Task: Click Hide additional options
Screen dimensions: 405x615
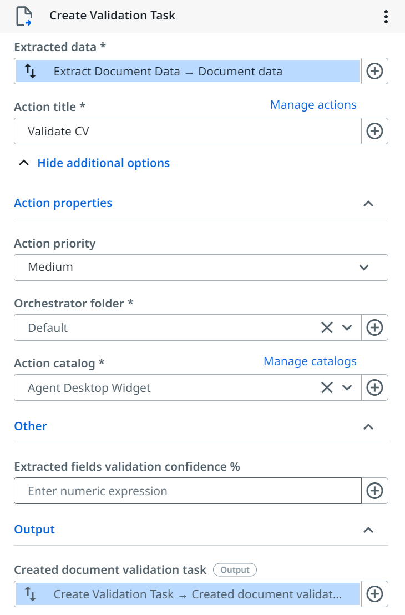Action: (x=103, y=163)
